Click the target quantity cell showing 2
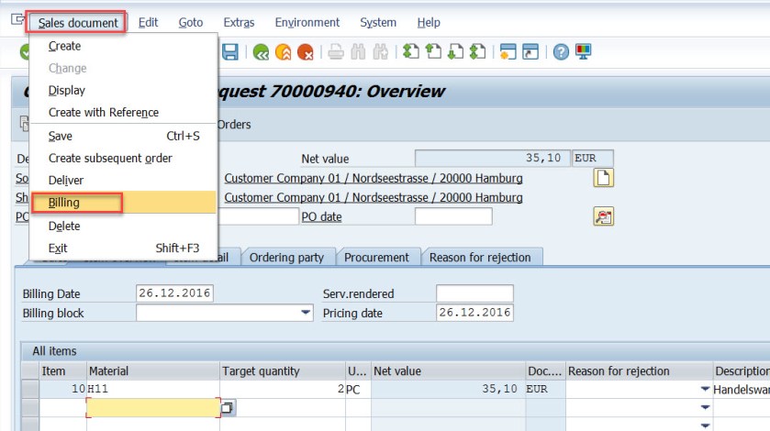Screen dimensions: 770x431 283,389
